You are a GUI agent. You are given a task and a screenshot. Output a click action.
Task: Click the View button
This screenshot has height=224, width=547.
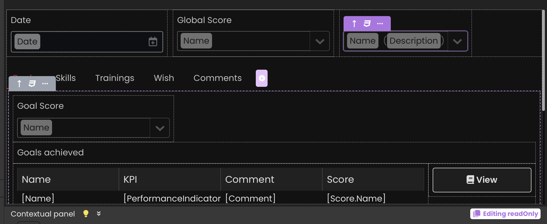tap(482, 180)
